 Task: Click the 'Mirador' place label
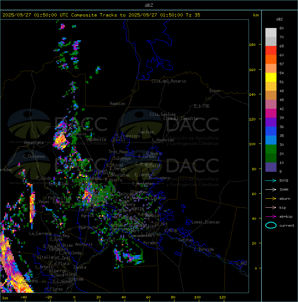151,243
